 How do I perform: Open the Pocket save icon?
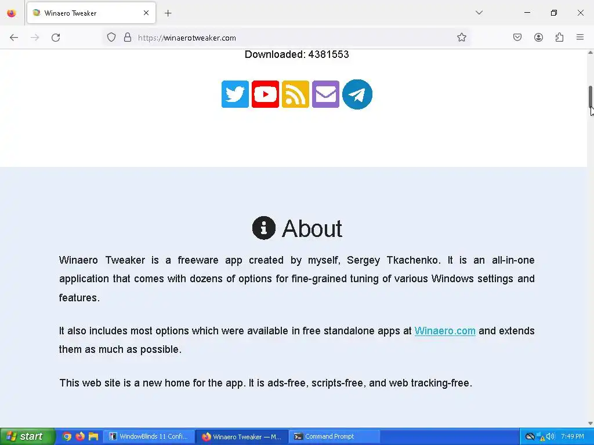coord(517,37)
